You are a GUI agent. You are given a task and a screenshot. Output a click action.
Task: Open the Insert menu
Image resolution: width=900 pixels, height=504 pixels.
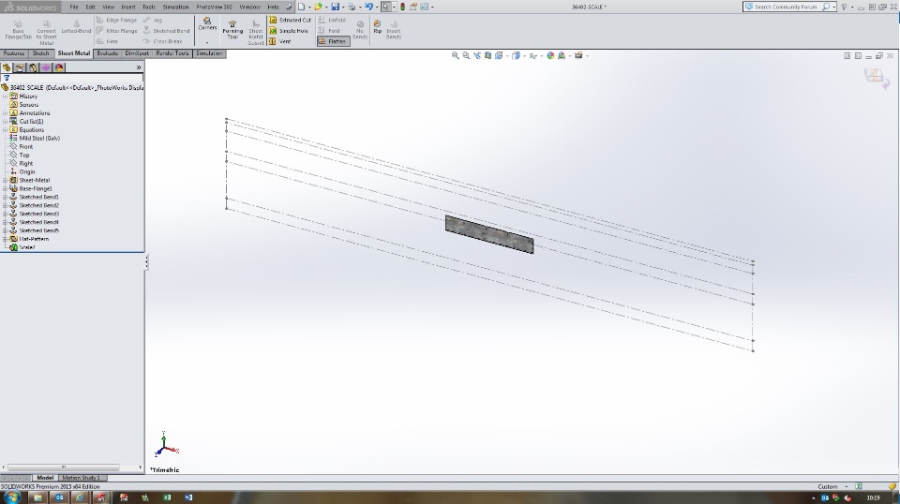(x=128, y=7)
